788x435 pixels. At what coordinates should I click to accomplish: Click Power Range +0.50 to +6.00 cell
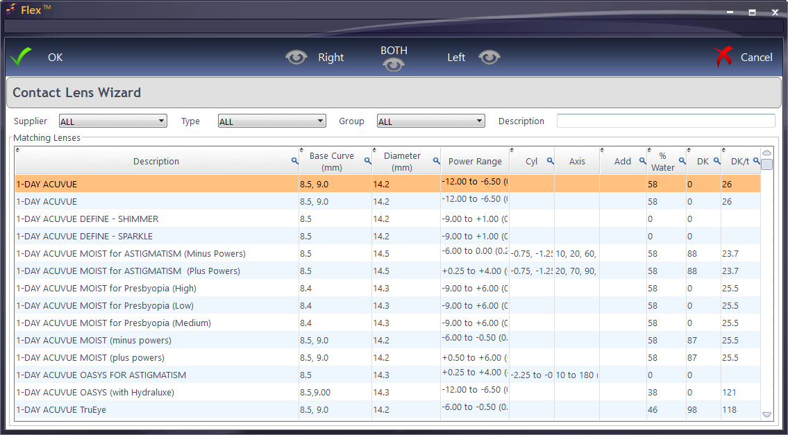[475, 357]
